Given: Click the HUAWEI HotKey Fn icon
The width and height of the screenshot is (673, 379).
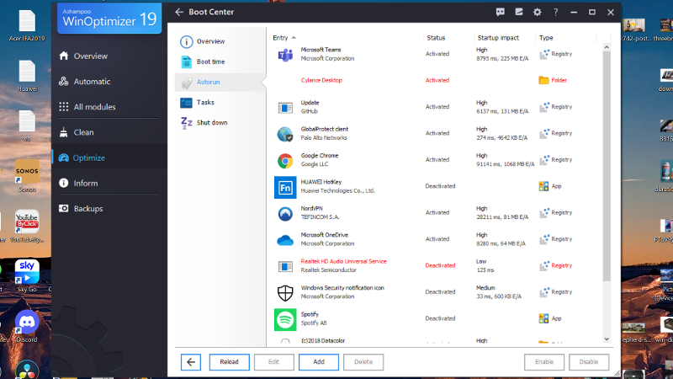Looking at the screenshot, I should [285, 187].
